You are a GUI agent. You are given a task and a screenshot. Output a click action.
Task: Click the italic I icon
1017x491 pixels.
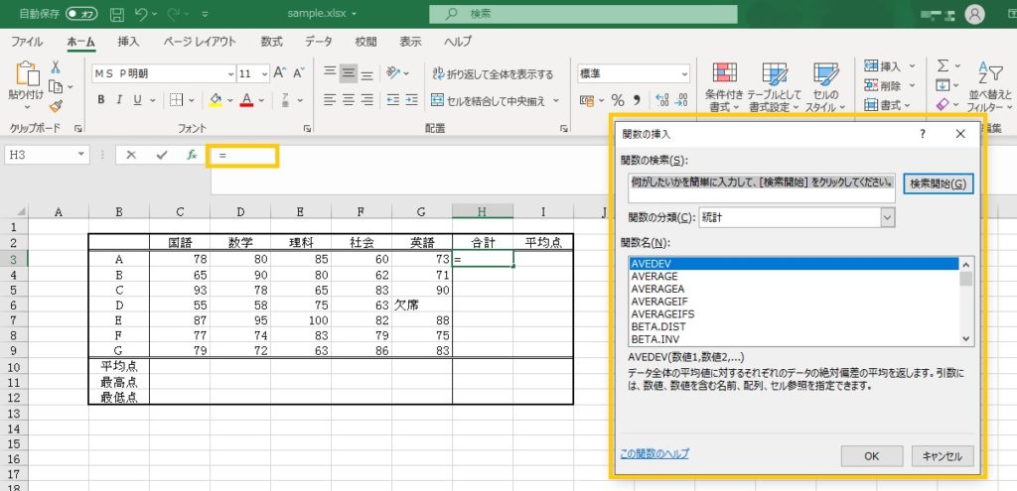tap(124, 100)
